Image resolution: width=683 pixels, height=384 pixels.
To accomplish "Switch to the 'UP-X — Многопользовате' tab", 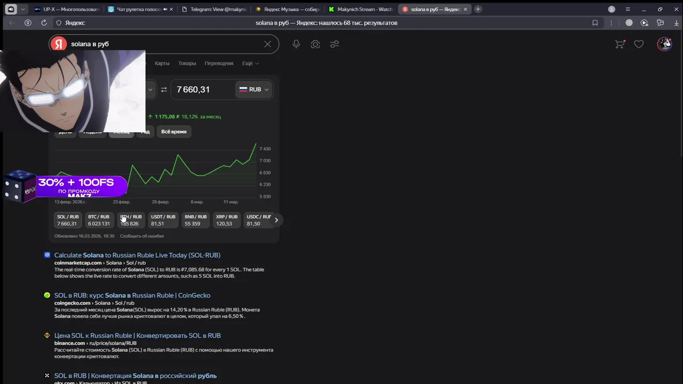I will pyautogui.click(x=67, y=9).
